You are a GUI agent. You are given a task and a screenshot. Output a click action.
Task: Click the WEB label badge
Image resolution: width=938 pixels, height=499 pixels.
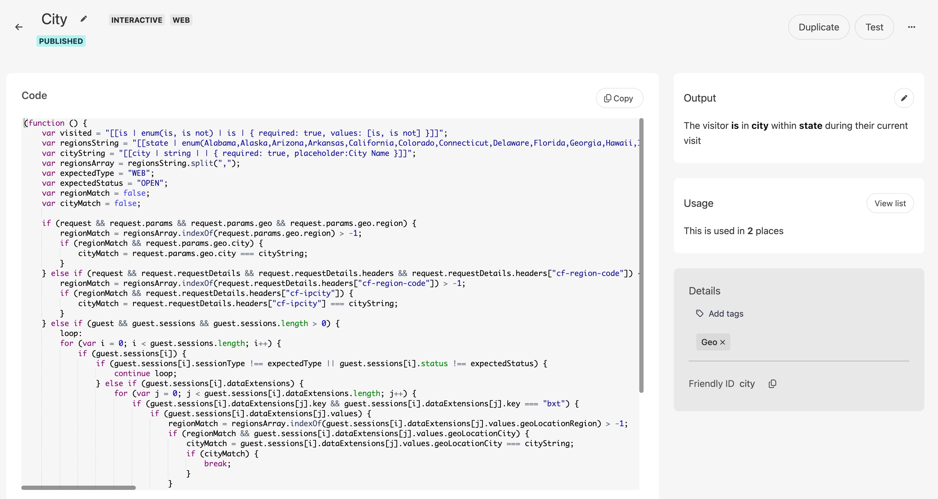pyautogui.click(x=181, y=20)
